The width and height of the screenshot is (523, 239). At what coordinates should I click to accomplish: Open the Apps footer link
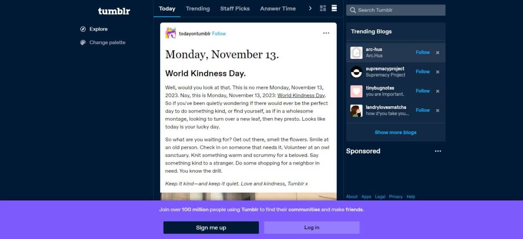(366, 197)
